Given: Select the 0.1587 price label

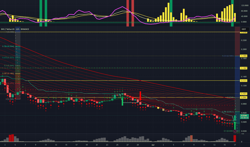Looking at the screenshot, I should [244, 68].
